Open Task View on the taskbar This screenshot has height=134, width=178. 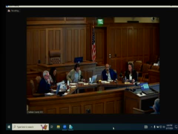[x=52, y=127]
